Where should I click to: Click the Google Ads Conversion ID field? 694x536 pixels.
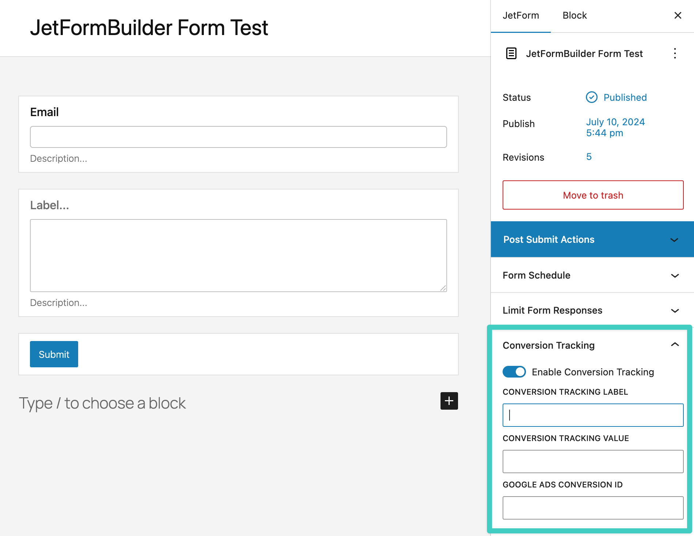[x=592, y=508]
